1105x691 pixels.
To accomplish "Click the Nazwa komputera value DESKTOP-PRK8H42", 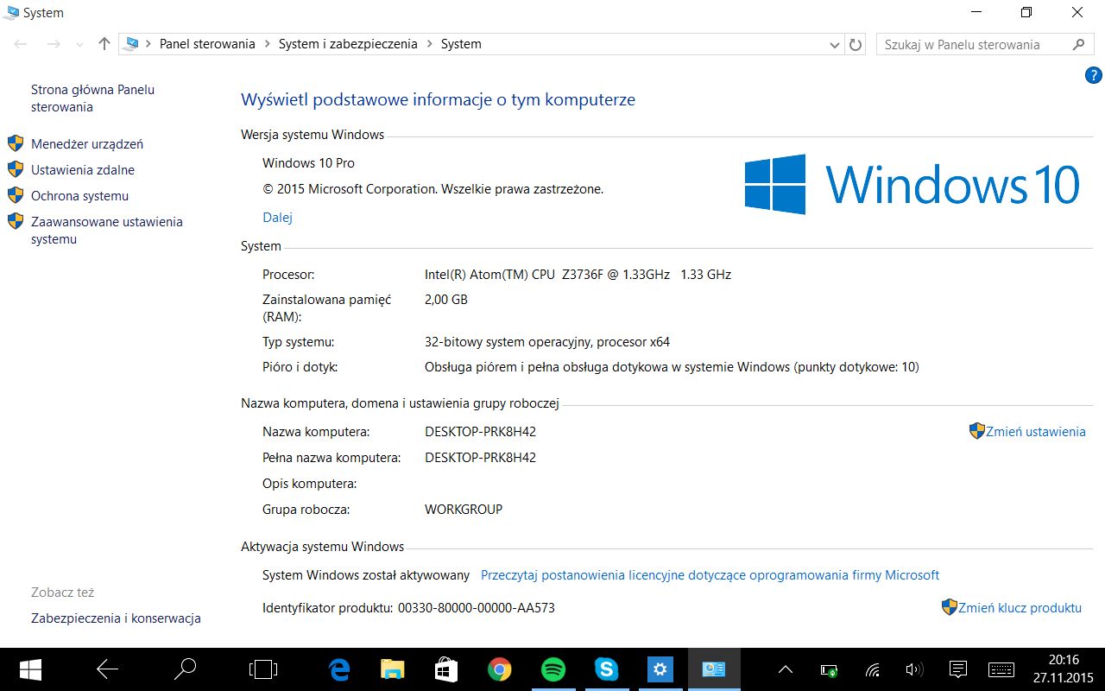I will point(480,432).
